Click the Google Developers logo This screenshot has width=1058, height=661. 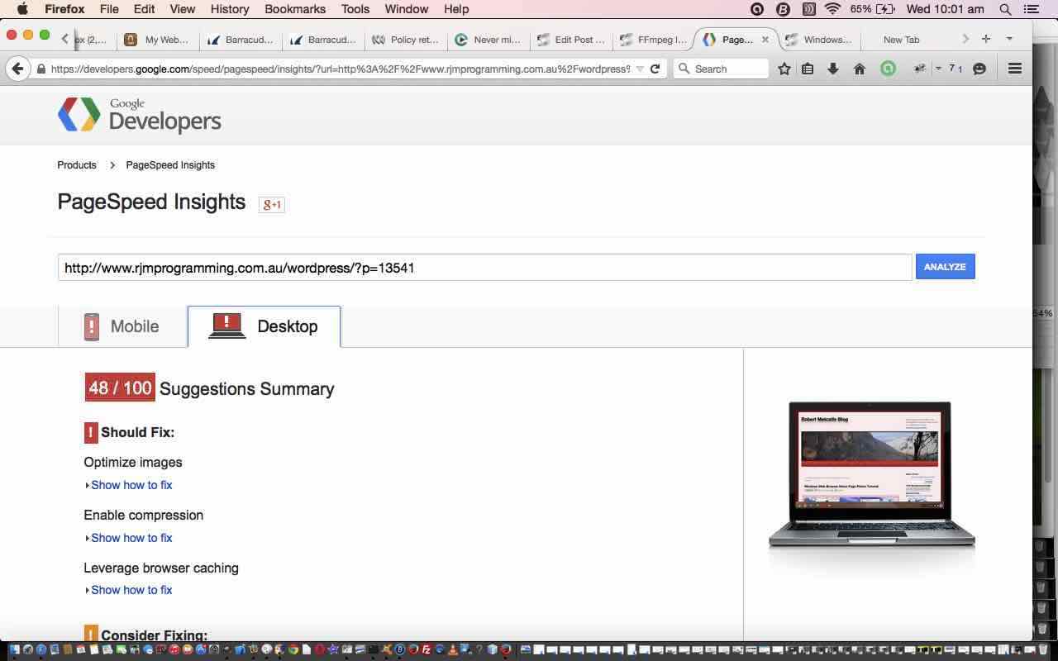[x=139, y=115]
